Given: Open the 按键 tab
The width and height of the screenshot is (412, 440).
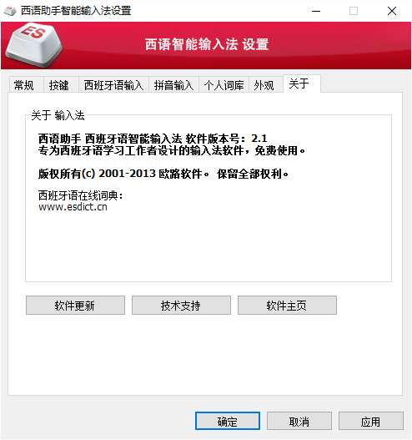Looking at the screenshot, I should (x=59, y=85).
